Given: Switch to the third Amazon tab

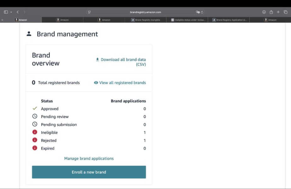Looking at the screenshot, I should pyautogui.click(x=104, y=20).
